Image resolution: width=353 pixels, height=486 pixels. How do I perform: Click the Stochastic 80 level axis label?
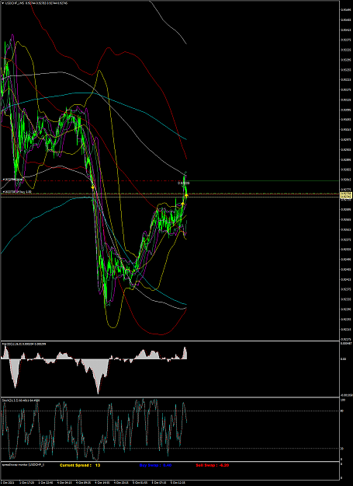[x=342, y=411]
